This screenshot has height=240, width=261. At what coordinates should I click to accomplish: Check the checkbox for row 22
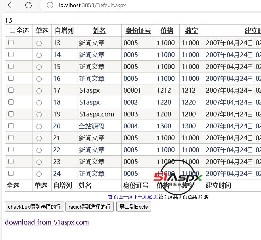[11, 150]
